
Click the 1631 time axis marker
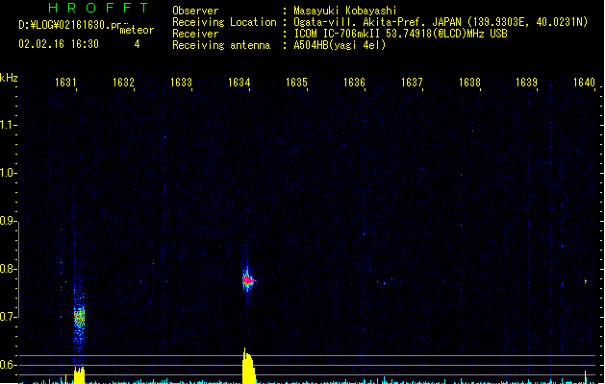coord(65,83)
